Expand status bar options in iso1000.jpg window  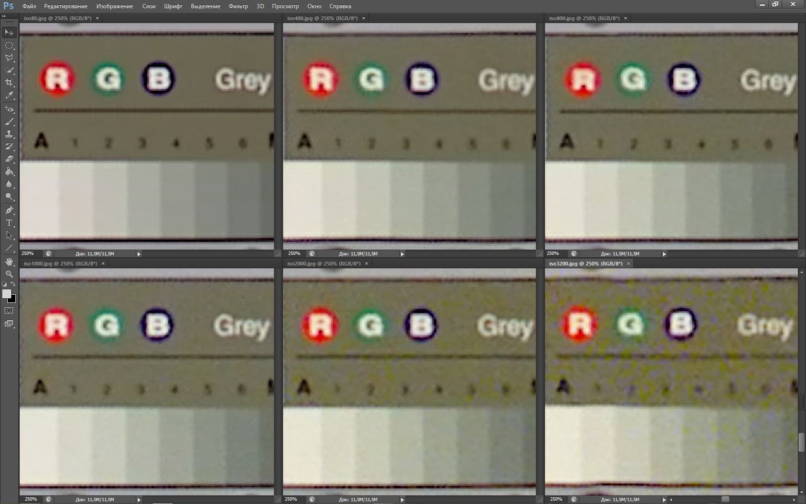coord(139,500)
